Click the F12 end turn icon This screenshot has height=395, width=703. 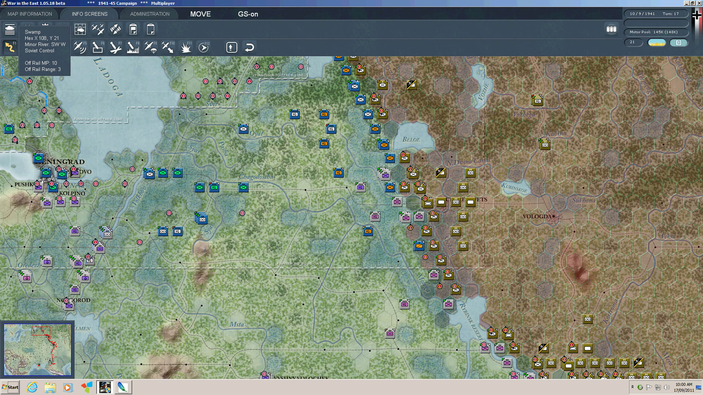tap(204, 47)
